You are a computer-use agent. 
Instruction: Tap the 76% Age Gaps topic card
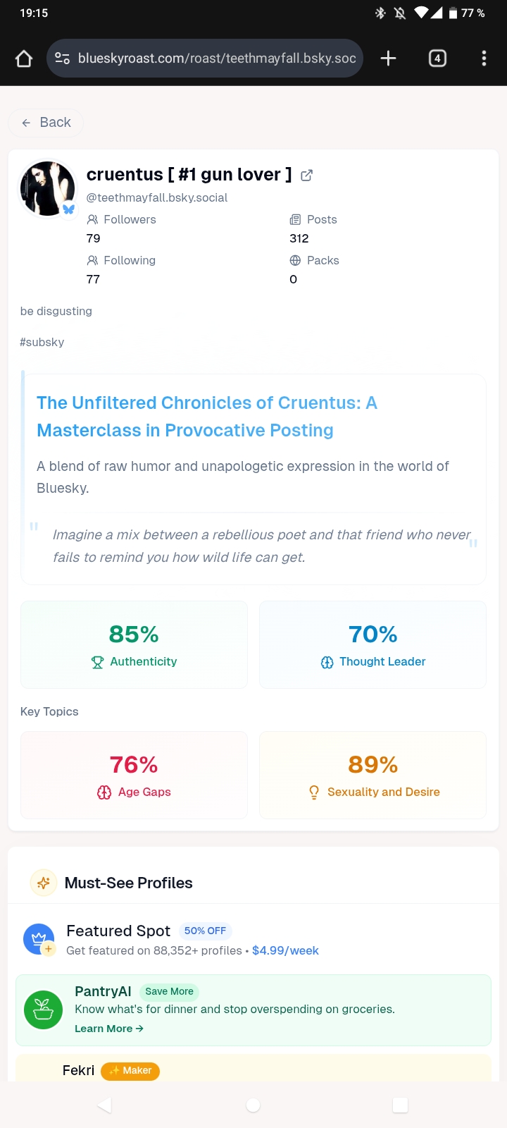point(134,775)
